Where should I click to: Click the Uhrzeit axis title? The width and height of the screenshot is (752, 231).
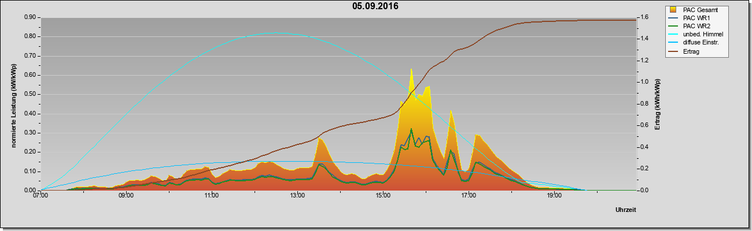point(626,210)
